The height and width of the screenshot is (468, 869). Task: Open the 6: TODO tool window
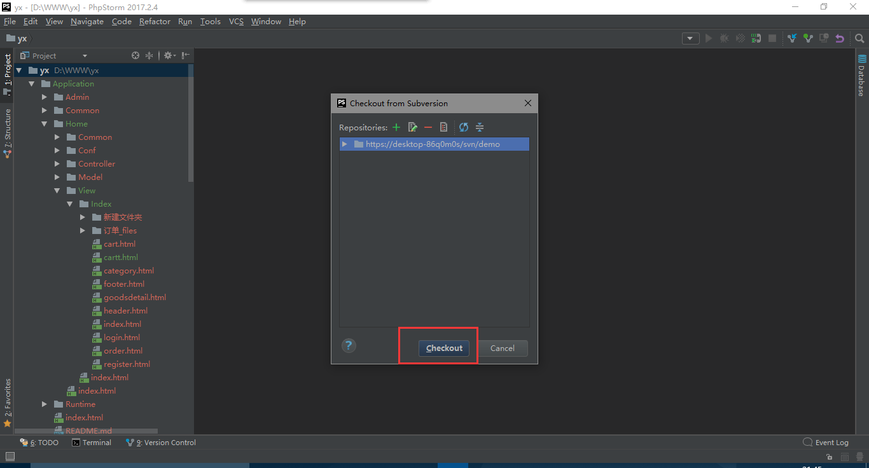pyautogui.click(x=39, y=443)
